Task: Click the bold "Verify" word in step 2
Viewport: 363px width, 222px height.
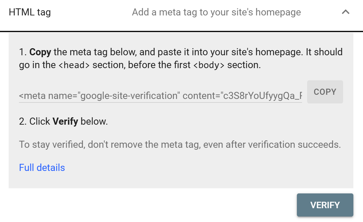Action: [x=65, y=121]
